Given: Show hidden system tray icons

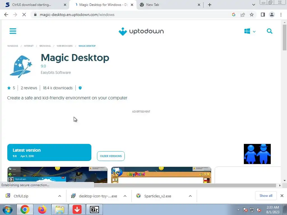Looking at the screenshot, I should pyautogui.click(x=238, y=210).
